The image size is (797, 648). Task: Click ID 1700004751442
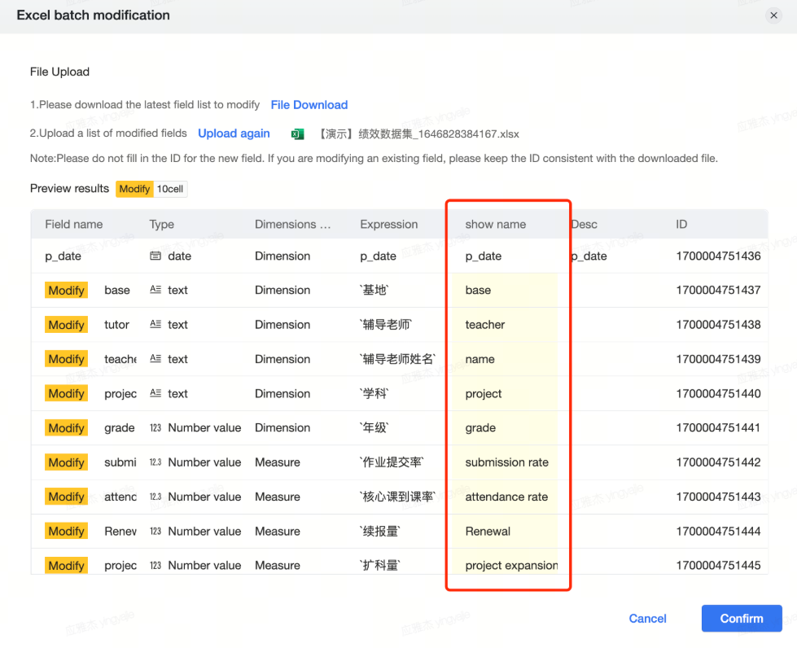tap(718, 462)
